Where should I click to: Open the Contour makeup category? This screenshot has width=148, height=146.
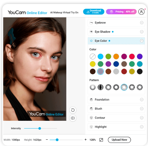[116, 118]
